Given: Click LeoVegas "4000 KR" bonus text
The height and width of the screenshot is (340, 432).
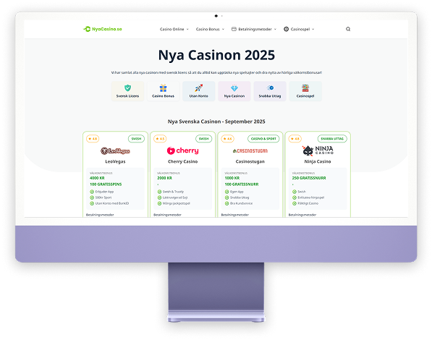Looking at the screenshot, I should (97, 178).
